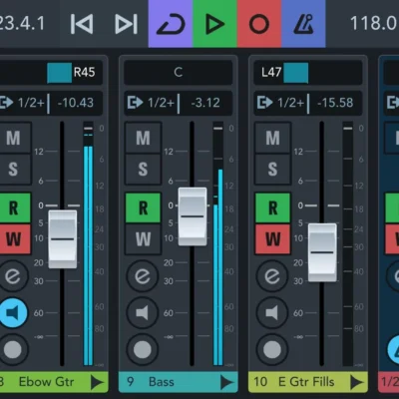This screenshot has height=399, width=399.
Task: Open output routing 1/2+ on Bass
Action: tap(152, 103)
